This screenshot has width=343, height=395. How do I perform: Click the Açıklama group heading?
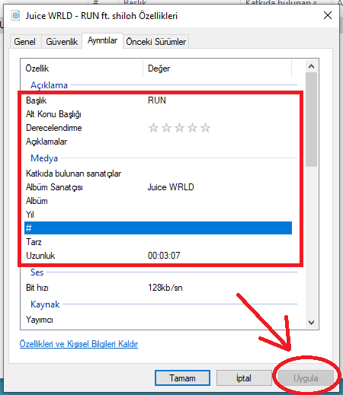pos(49,85)
